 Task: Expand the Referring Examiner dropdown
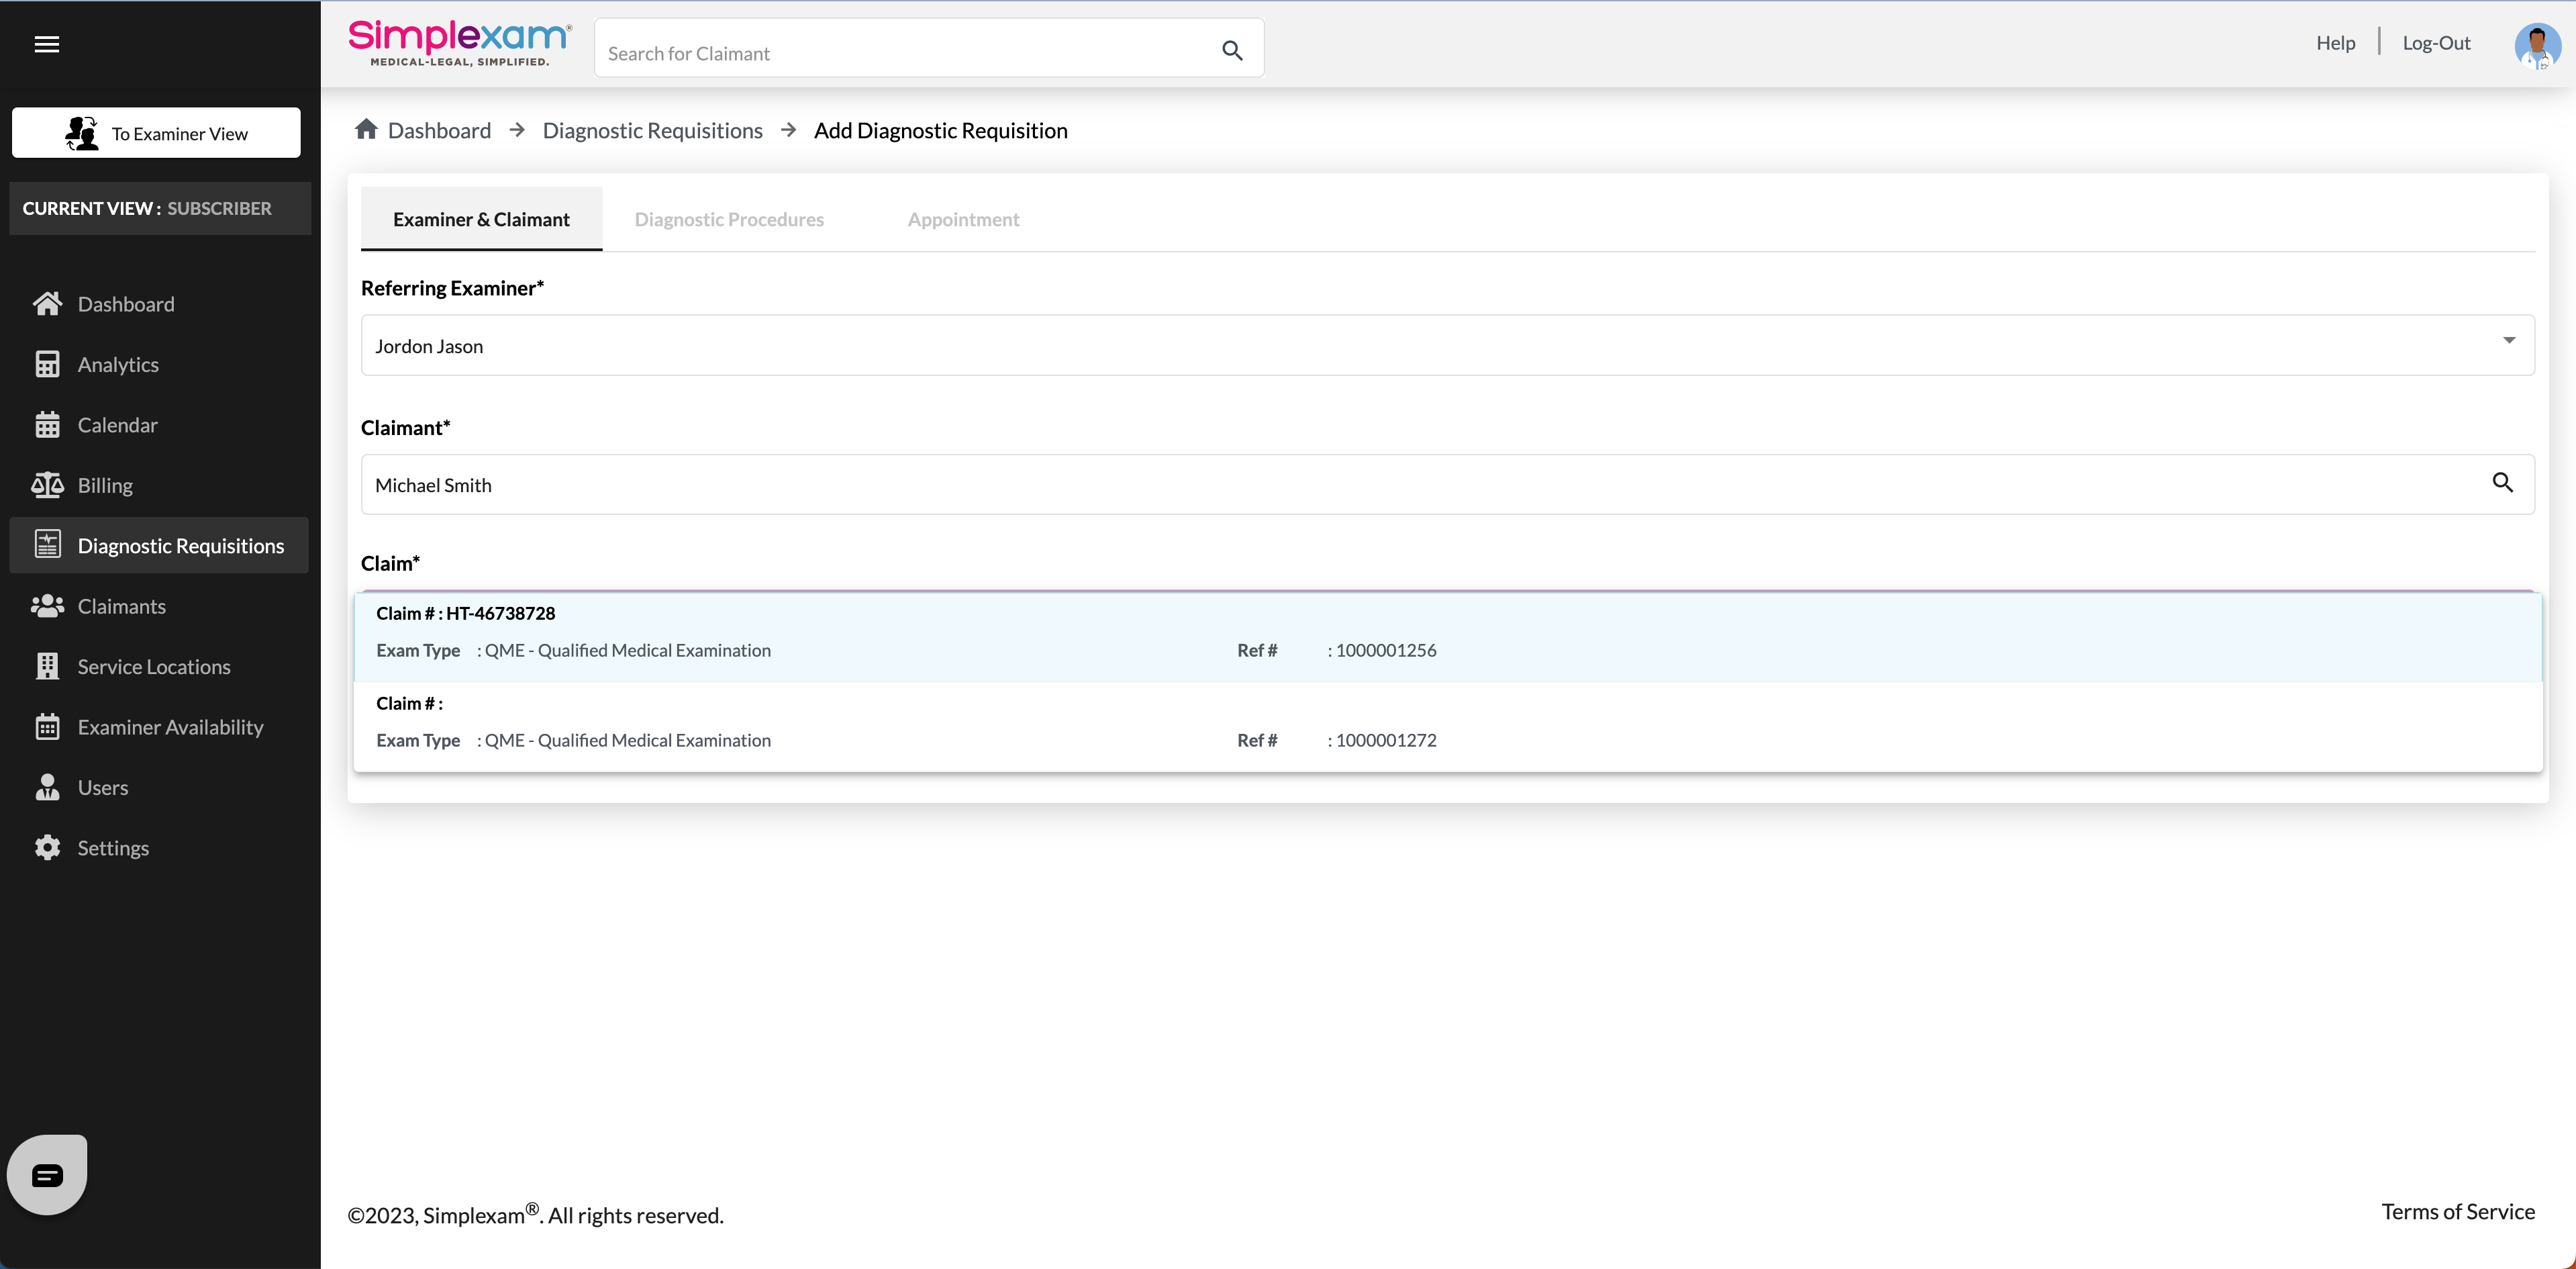tap(2508, 341)
